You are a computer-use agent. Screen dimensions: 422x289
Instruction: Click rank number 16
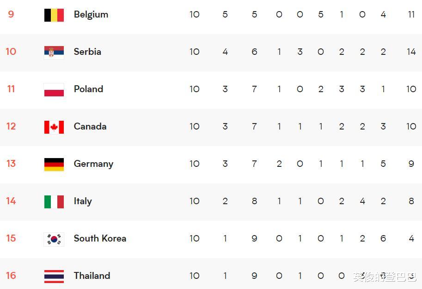click(11, 276)
